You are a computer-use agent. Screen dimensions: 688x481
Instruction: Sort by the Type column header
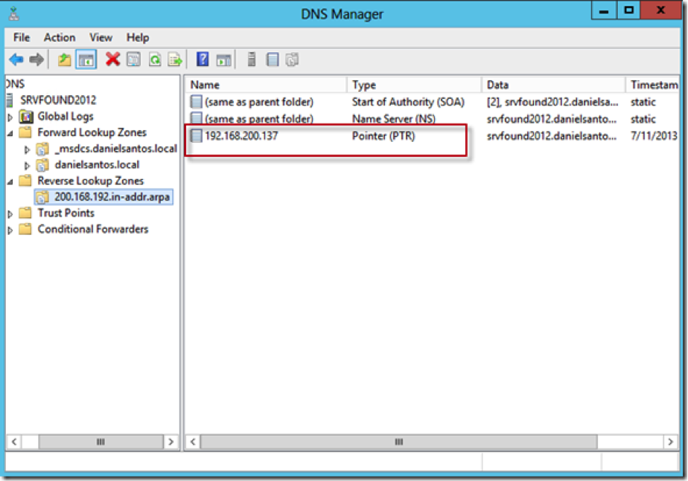pyautogui.click(x=415, y=85)
